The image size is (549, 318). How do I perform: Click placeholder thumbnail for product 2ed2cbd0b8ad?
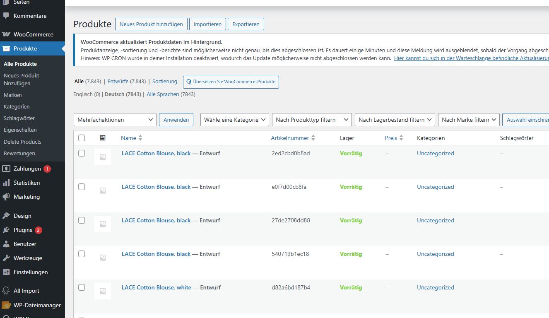point(103,157)
